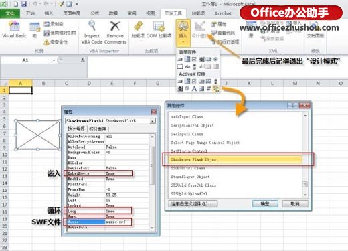Click the macro security warning icon

point(46,42)
